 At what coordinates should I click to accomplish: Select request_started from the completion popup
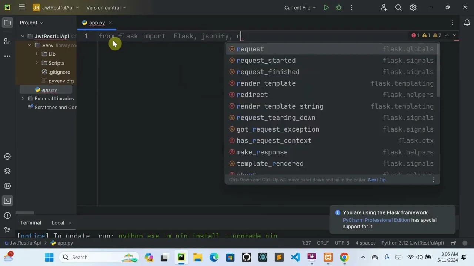coord(266,60)
